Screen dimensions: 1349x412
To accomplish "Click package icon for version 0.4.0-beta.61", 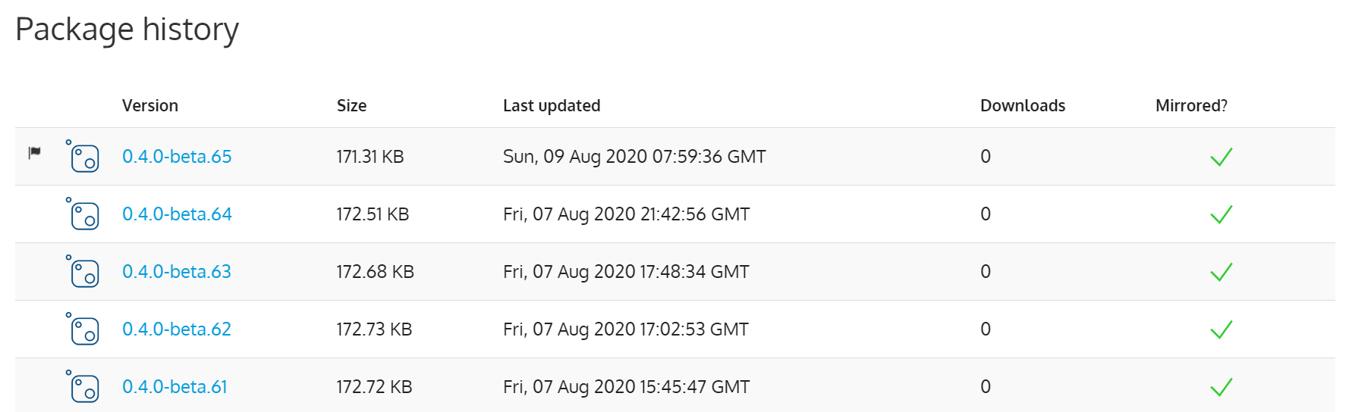I will 83,386.
